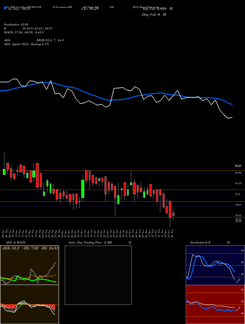
Task: Click the 'Stochastics: 12.08' indicator text
Action: click(x=17, y=25)
